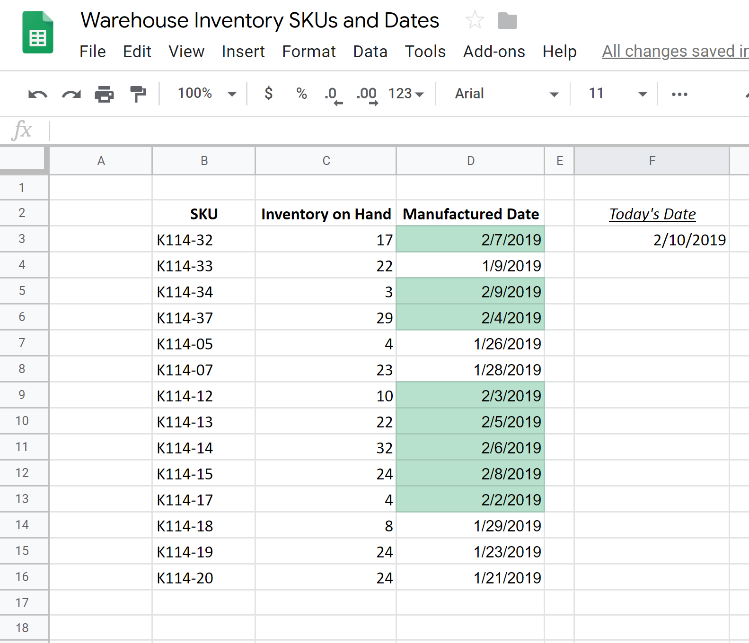The image size is (749, 643).
Task: Select column F header
Action: pyautogui.click(x=652, y=161)
